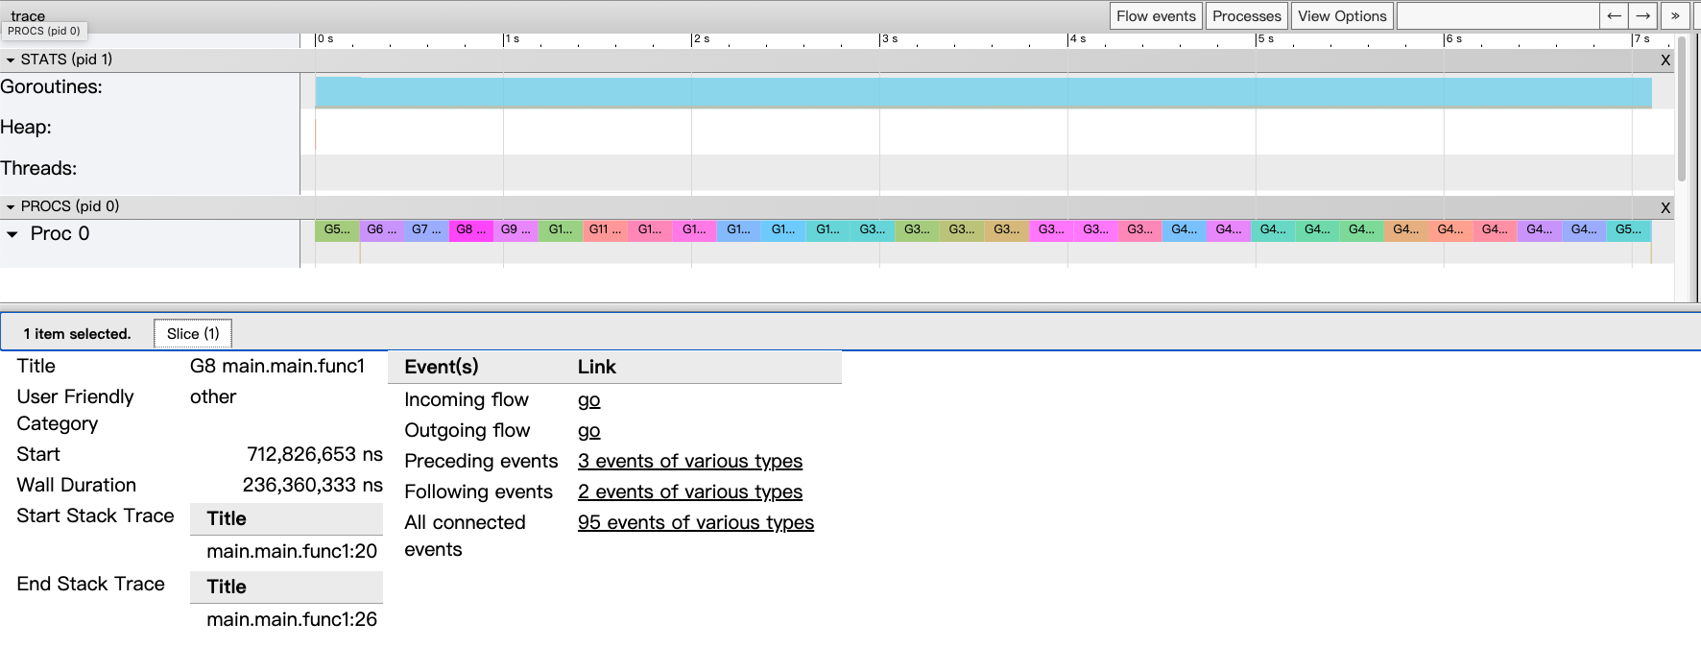Select the Slice (1) tab
This screenshot has height=647, width=1701.
click(x=193, y=334)
